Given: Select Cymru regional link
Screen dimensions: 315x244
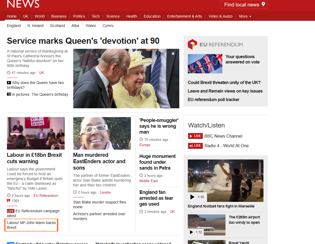Looking at the screenshot, I should pyautogui.click(x=108, y=26).
